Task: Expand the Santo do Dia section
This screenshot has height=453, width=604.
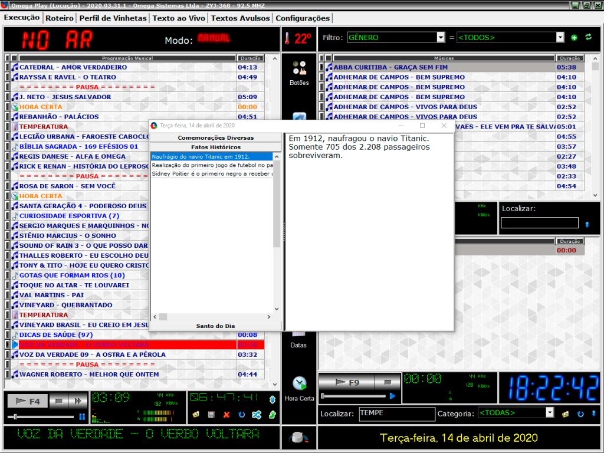Action: [215, 326]
